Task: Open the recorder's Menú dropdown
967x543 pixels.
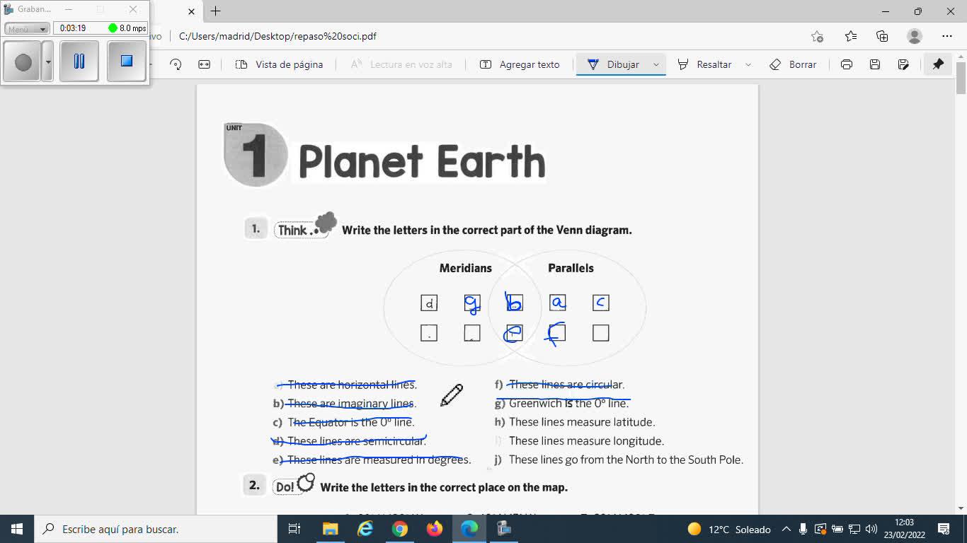Action: coord(27,28)
